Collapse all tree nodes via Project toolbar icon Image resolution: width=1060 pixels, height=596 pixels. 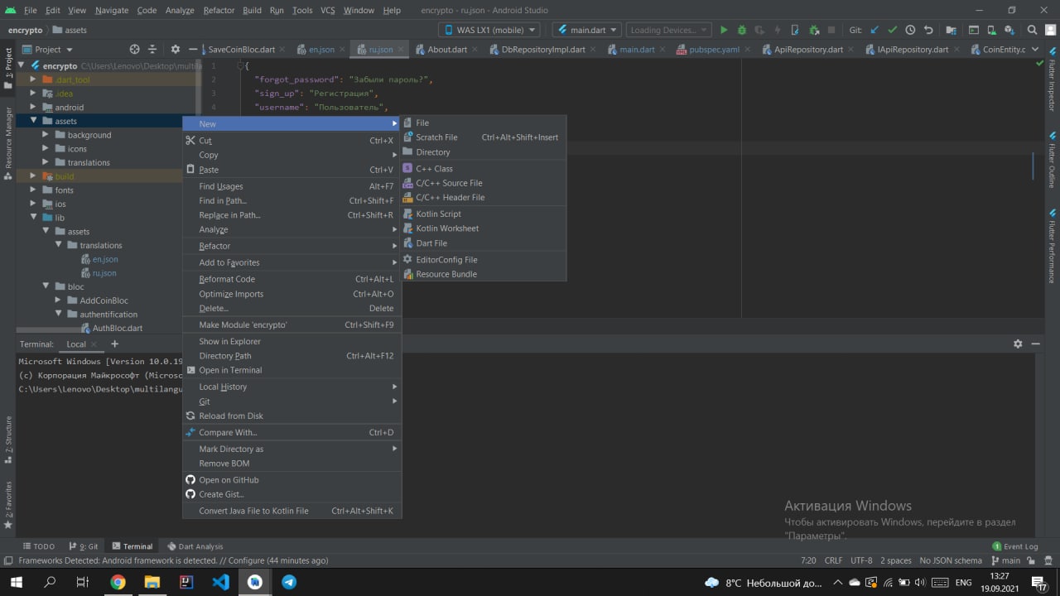(154, 49)
